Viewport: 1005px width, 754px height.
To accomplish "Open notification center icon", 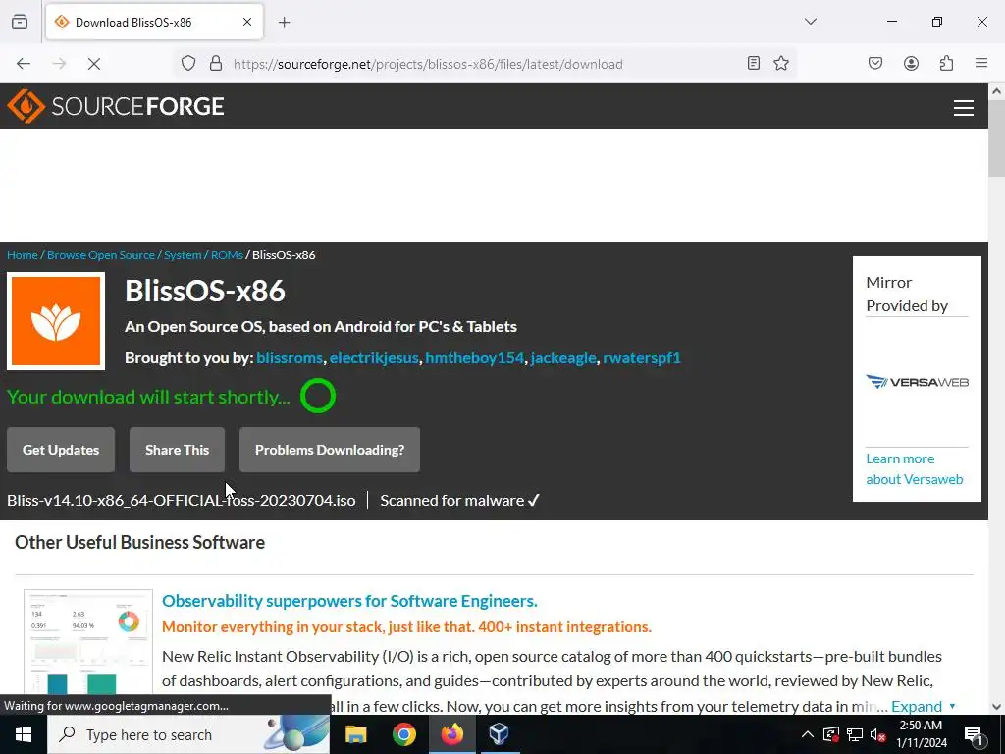I will pos(974,734).
